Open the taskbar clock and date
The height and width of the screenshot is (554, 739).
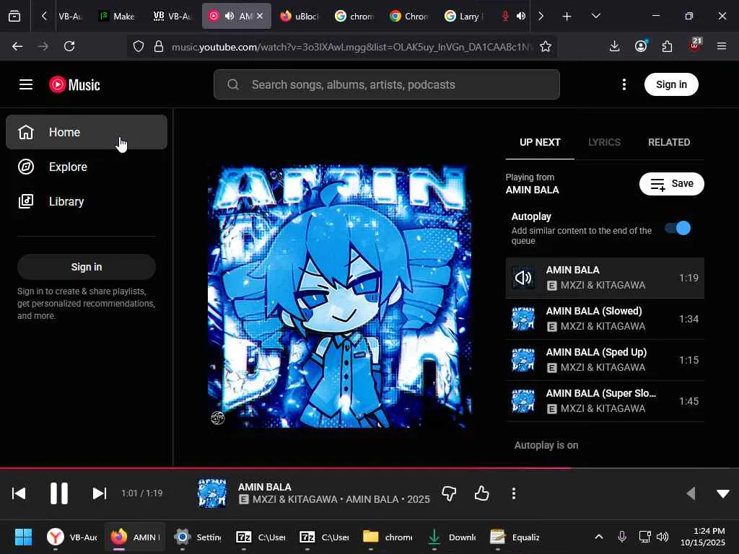coord(703,537)
